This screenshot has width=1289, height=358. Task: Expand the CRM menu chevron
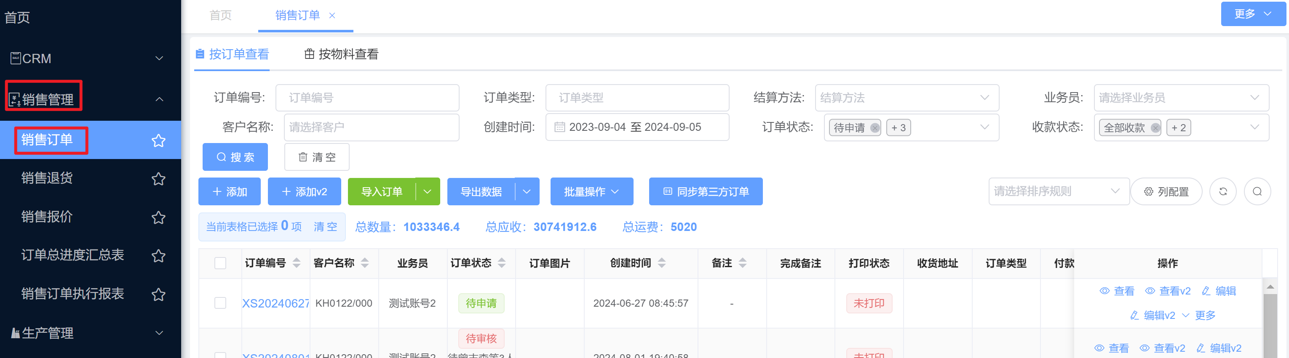pyautogui.click(x=159, y=58)
